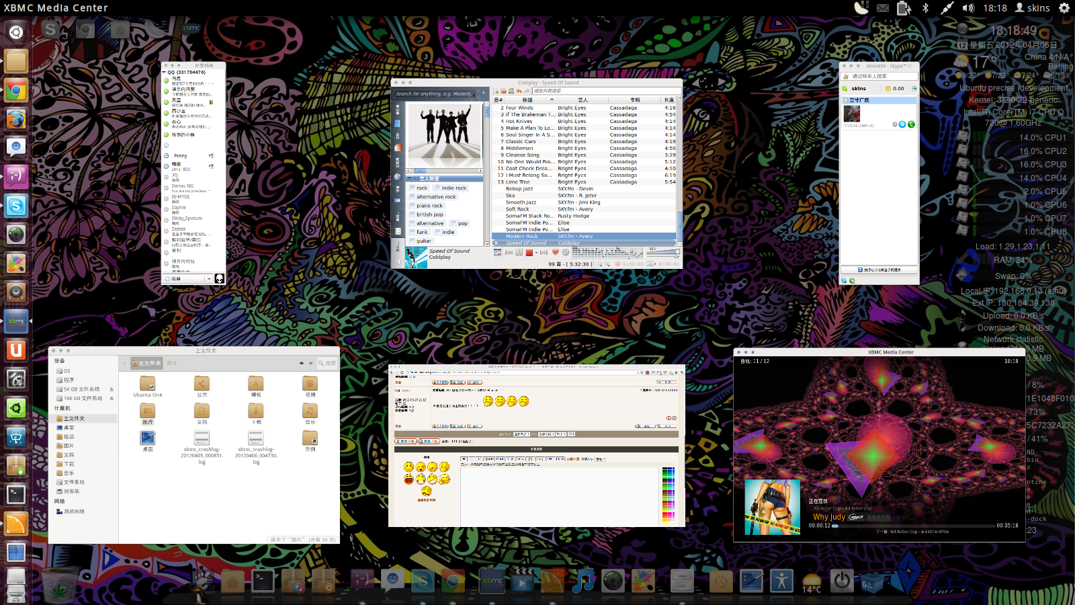Open the skins user menu in top panel
This screenshot has height=605, width=1075.
click(x=1033, y=8)
